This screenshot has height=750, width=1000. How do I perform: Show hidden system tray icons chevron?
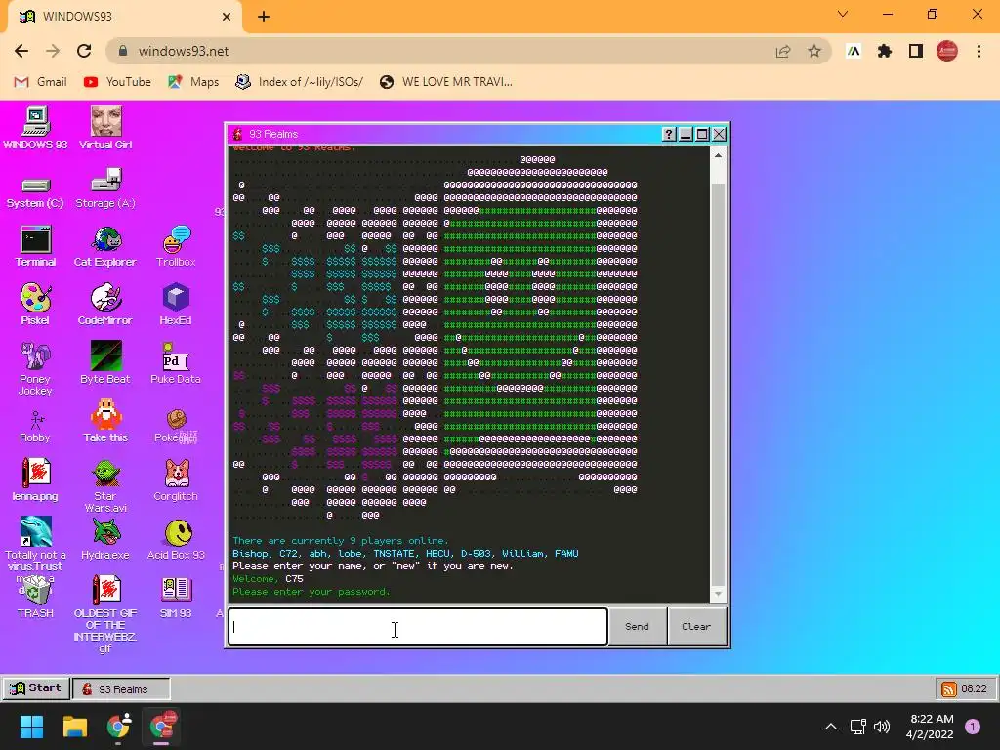831,727
